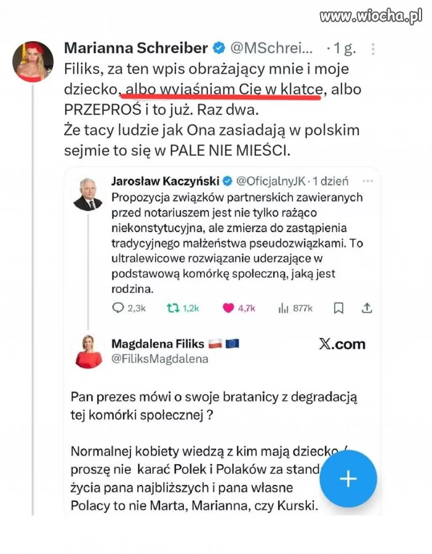Open the @FiliksMagdalena handle
The height and width of the screenshot is (554, 432).
(x=160, y=359)
